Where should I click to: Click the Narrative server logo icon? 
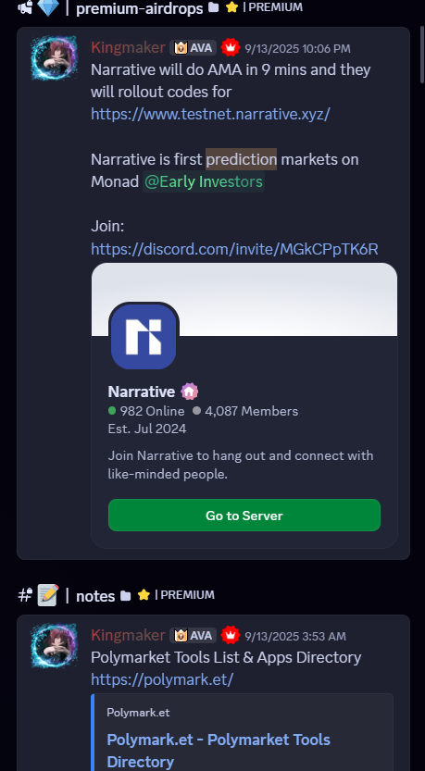144,337
